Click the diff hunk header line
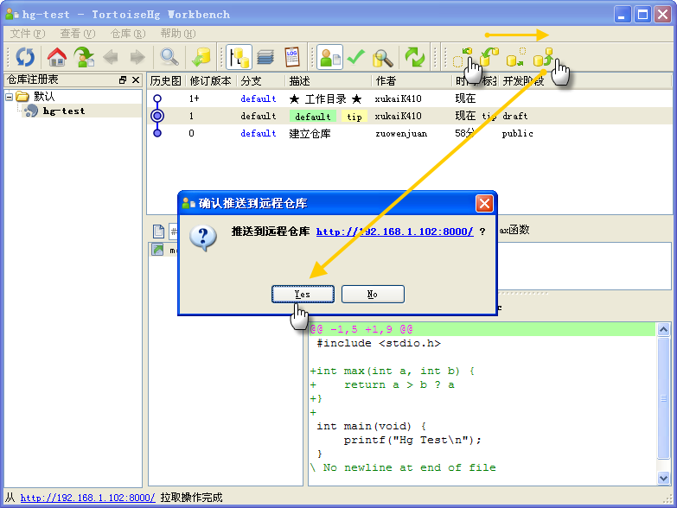The image size is (677, 508). 482,329
